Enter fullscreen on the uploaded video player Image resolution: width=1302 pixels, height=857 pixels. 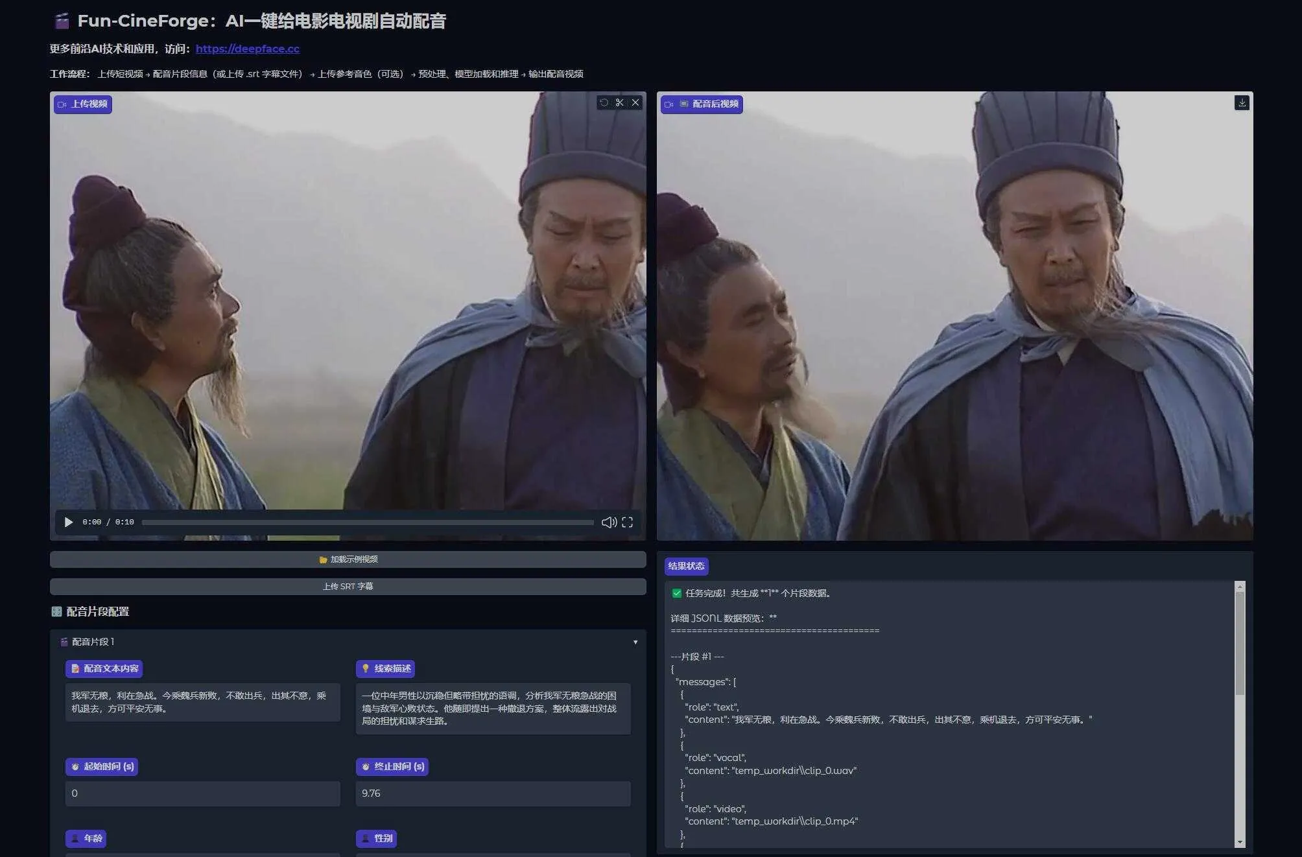coord(627,522)
